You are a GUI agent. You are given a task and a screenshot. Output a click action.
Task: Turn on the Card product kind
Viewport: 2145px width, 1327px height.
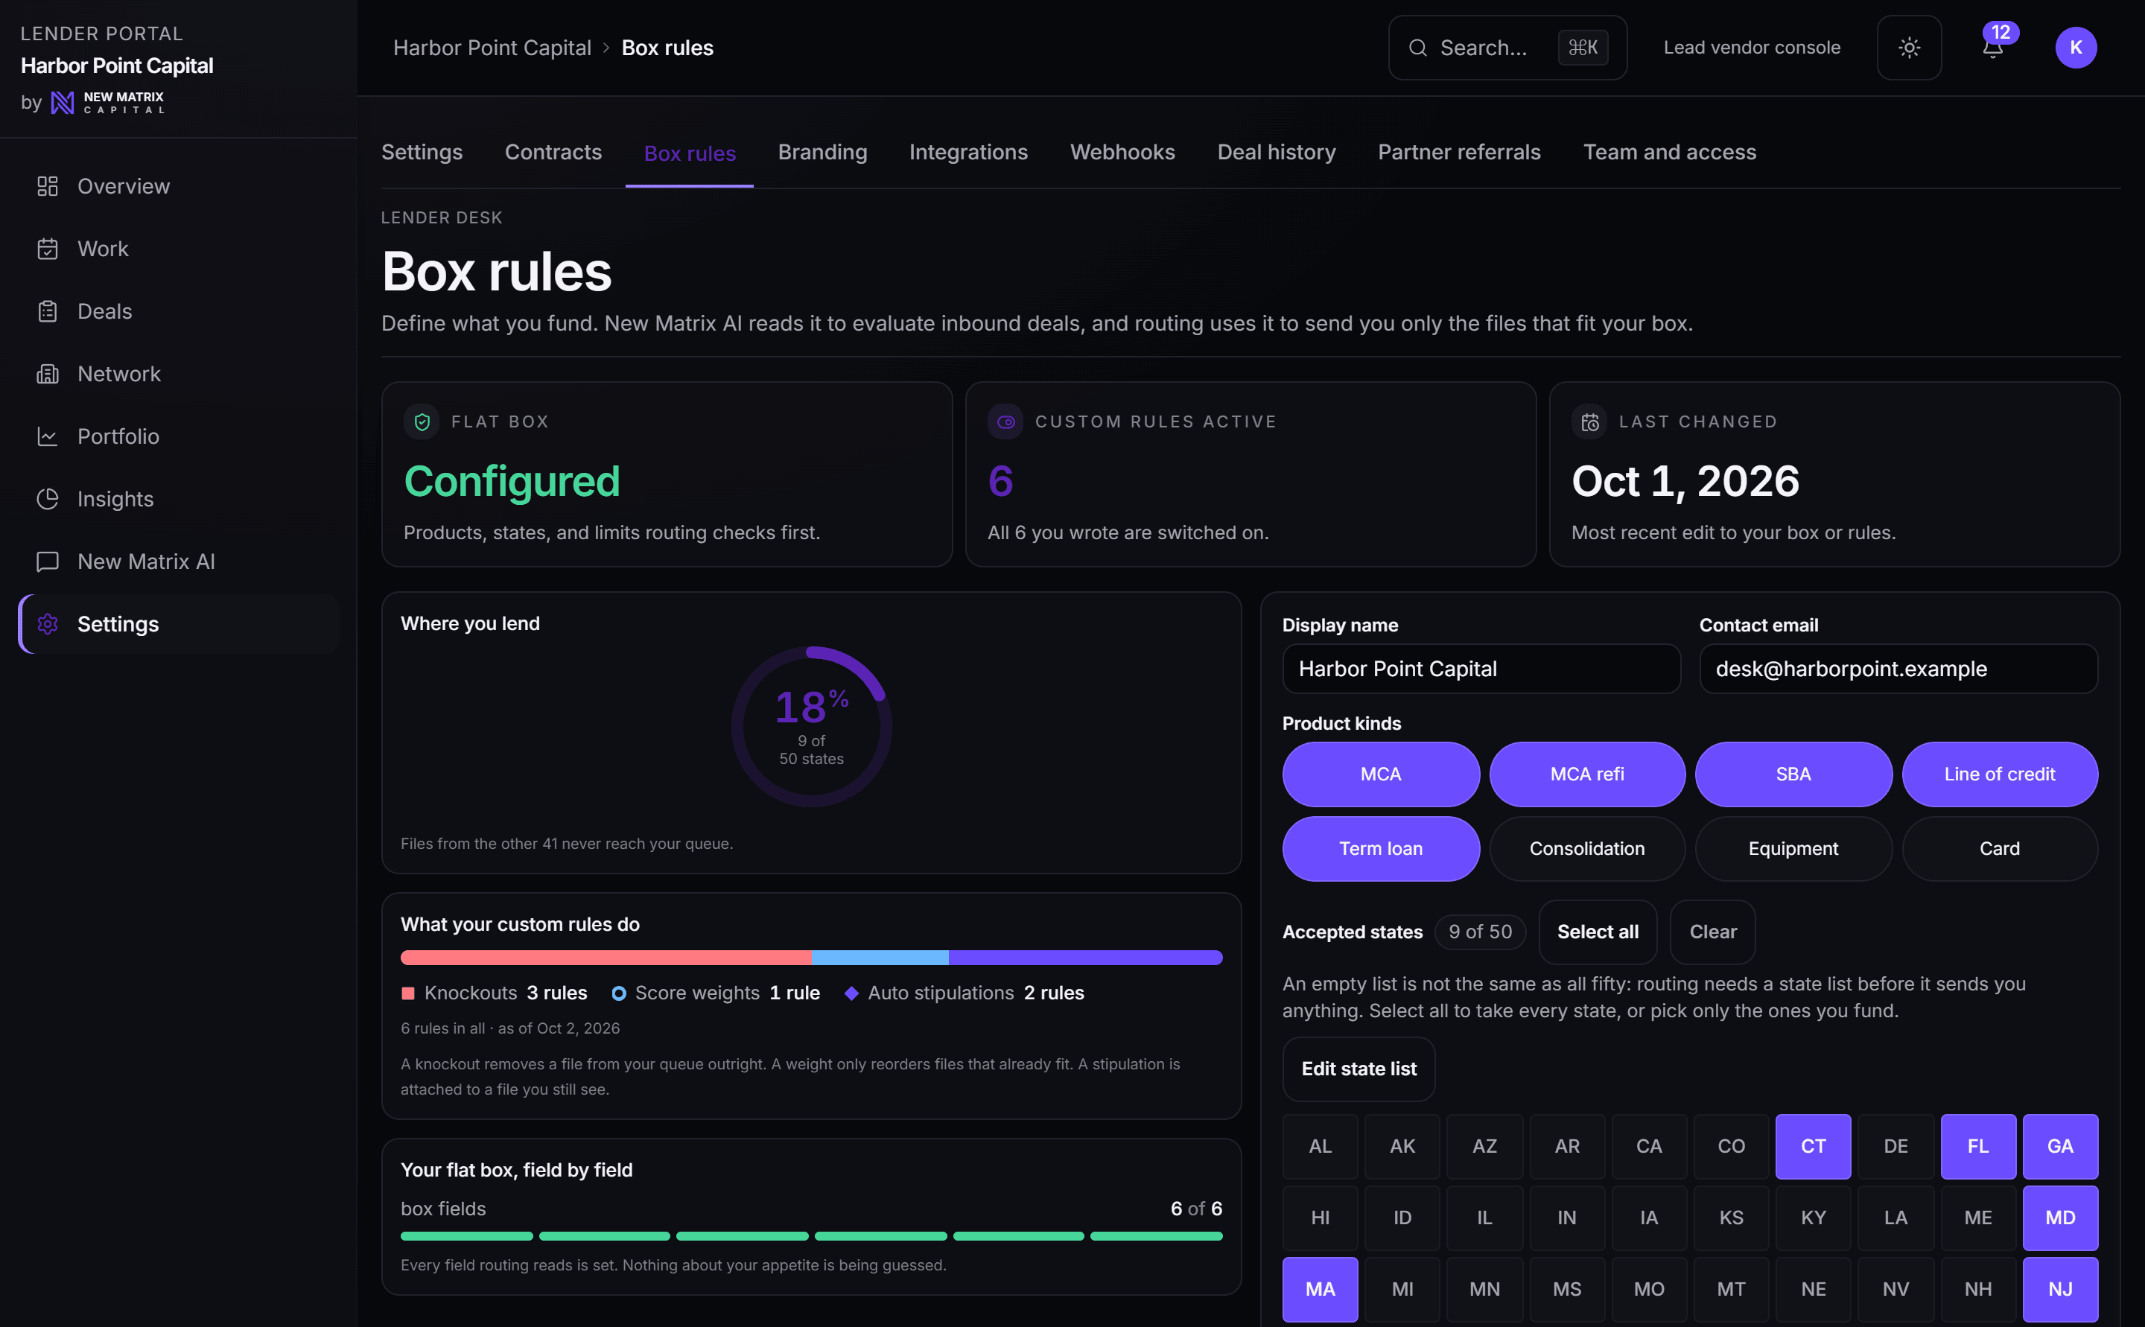pos(1999,849)
